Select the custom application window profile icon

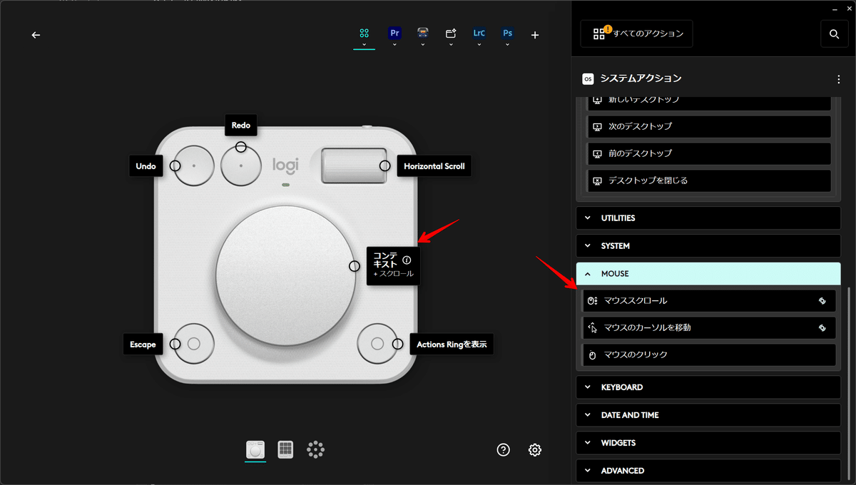pyautogui.click(x=451, y=34)
